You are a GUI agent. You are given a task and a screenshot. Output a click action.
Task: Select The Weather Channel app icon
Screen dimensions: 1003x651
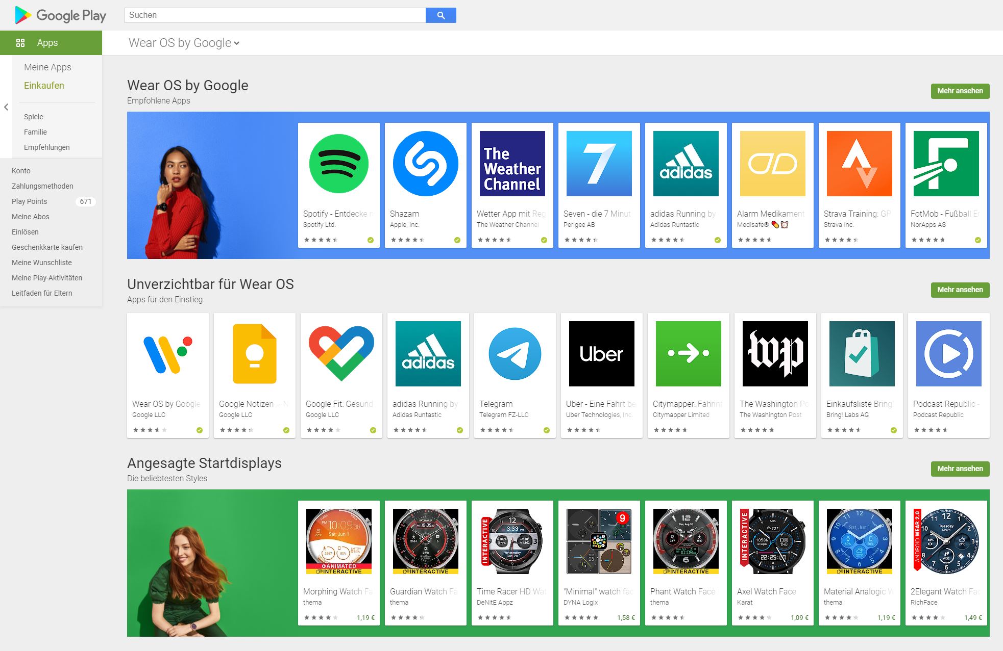click(512, 164)
